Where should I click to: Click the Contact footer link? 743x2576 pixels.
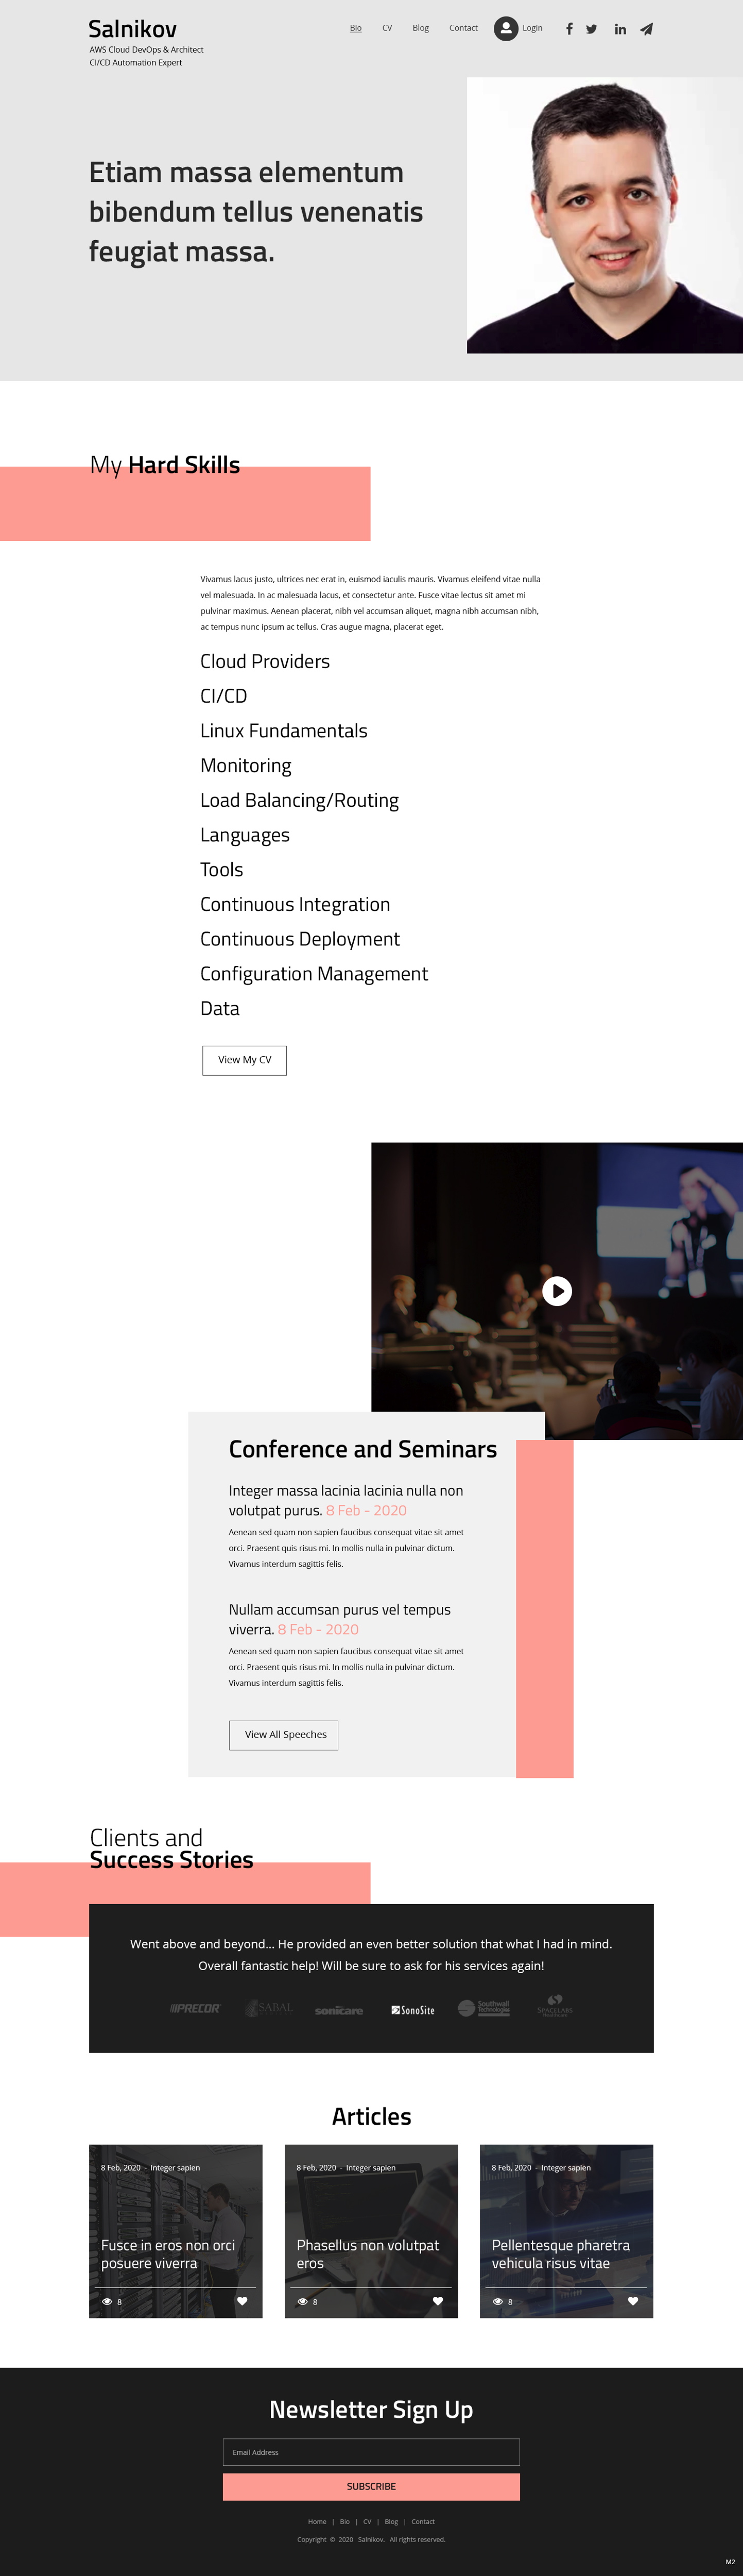click(x=423, y=2521)
